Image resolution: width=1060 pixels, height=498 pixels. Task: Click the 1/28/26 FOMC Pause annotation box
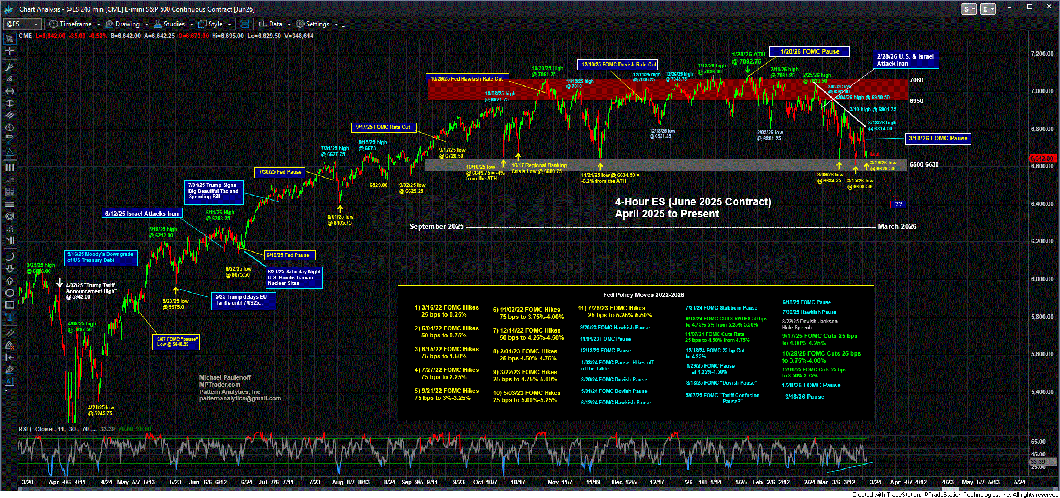[x=809, y=51]
